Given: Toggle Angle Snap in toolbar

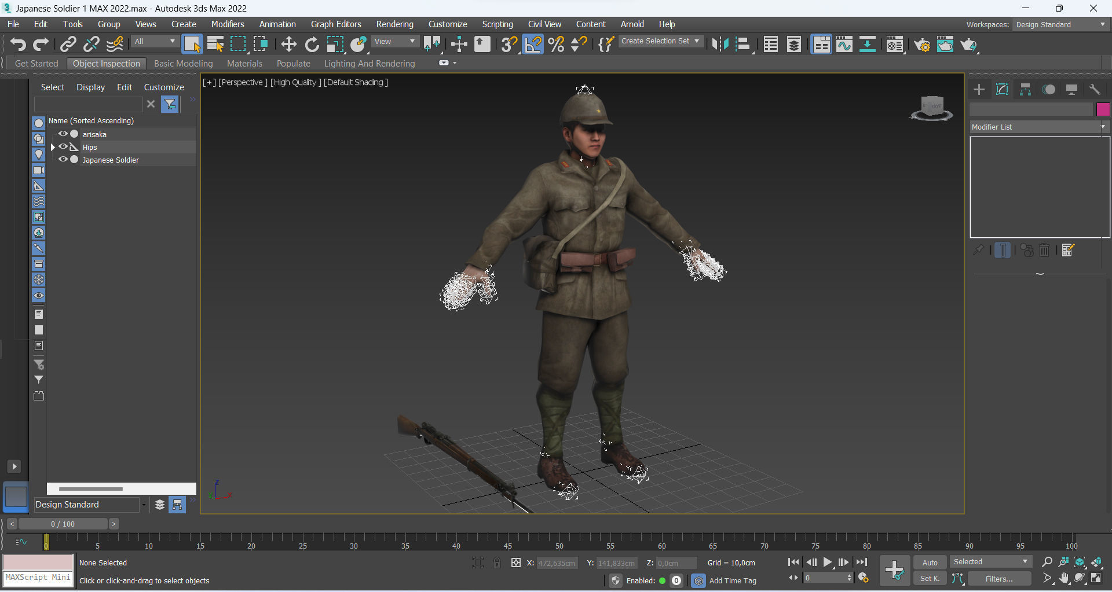Looking at the screenshot, I should click(x=533, y=44).
